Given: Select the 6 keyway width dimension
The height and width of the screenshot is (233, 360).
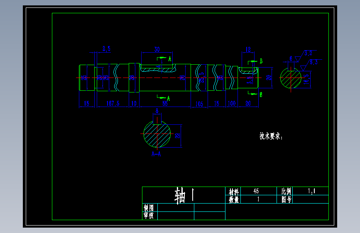Looking at the screenshot, I should tap(291, 59).
